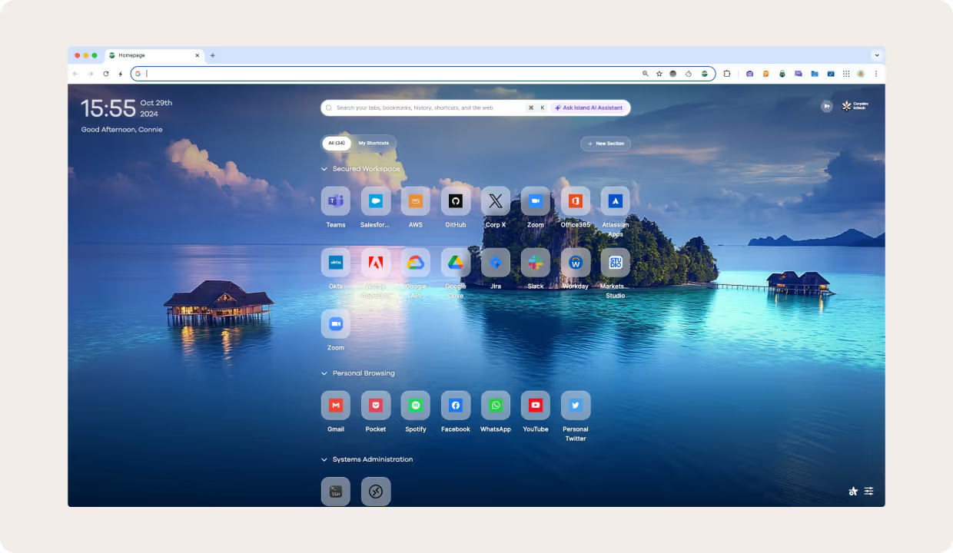The width and height of the screenshot is (953, 553).
Task: Reload the page
Action: point(106,74)
